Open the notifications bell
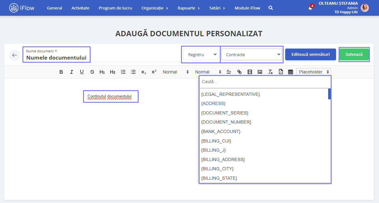 pos(311,8)
